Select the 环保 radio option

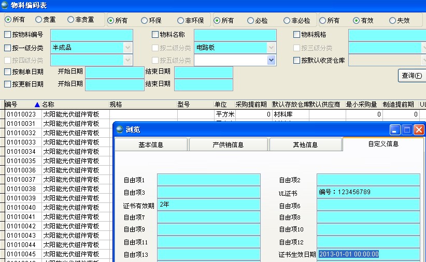[x=145, y=21]
